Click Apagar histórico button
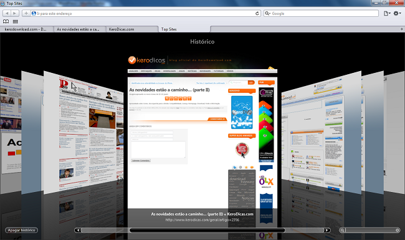Image resolution: width=405 pixels, height=240 pixels. pos(21,230)
